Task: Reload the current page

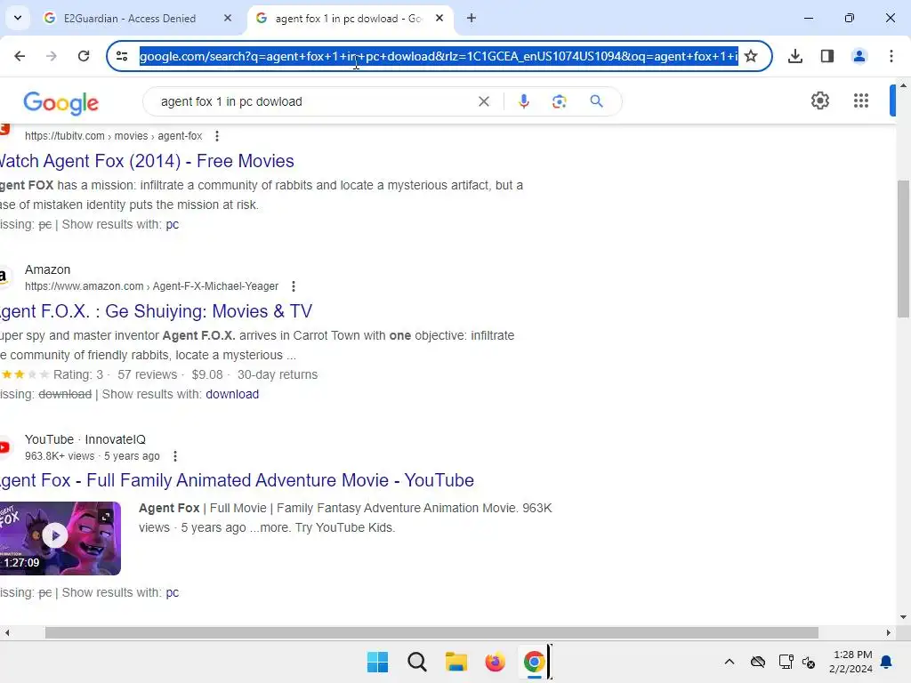Action: 84,56
